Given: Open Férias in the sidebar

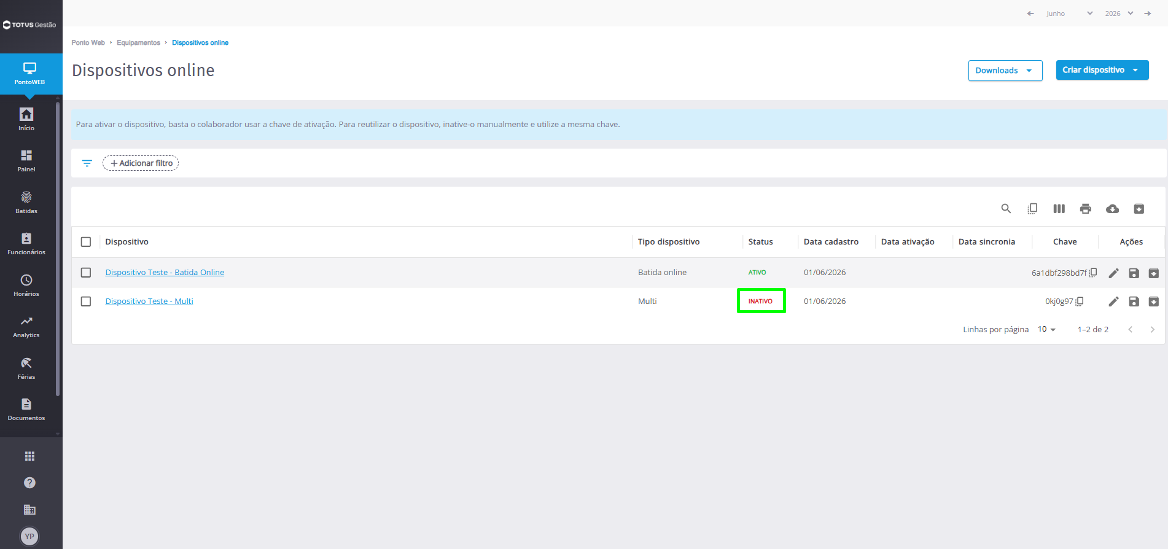Looking at the screenshot, I should (26, 368).
